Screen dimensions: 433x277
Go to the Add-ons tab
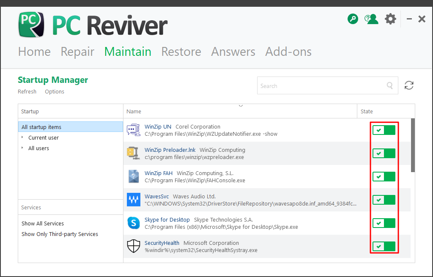[288, 52]
